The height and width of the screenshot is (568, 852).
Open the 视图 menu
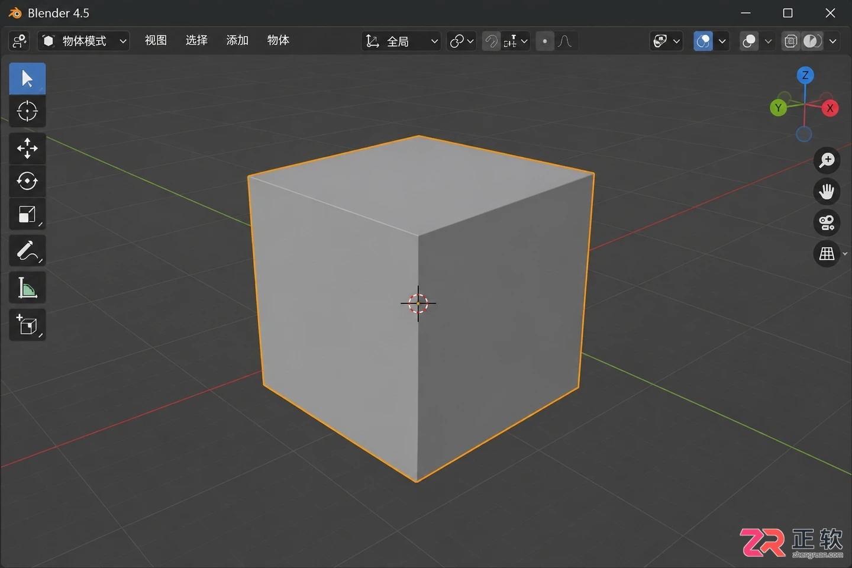coord(156,40)
